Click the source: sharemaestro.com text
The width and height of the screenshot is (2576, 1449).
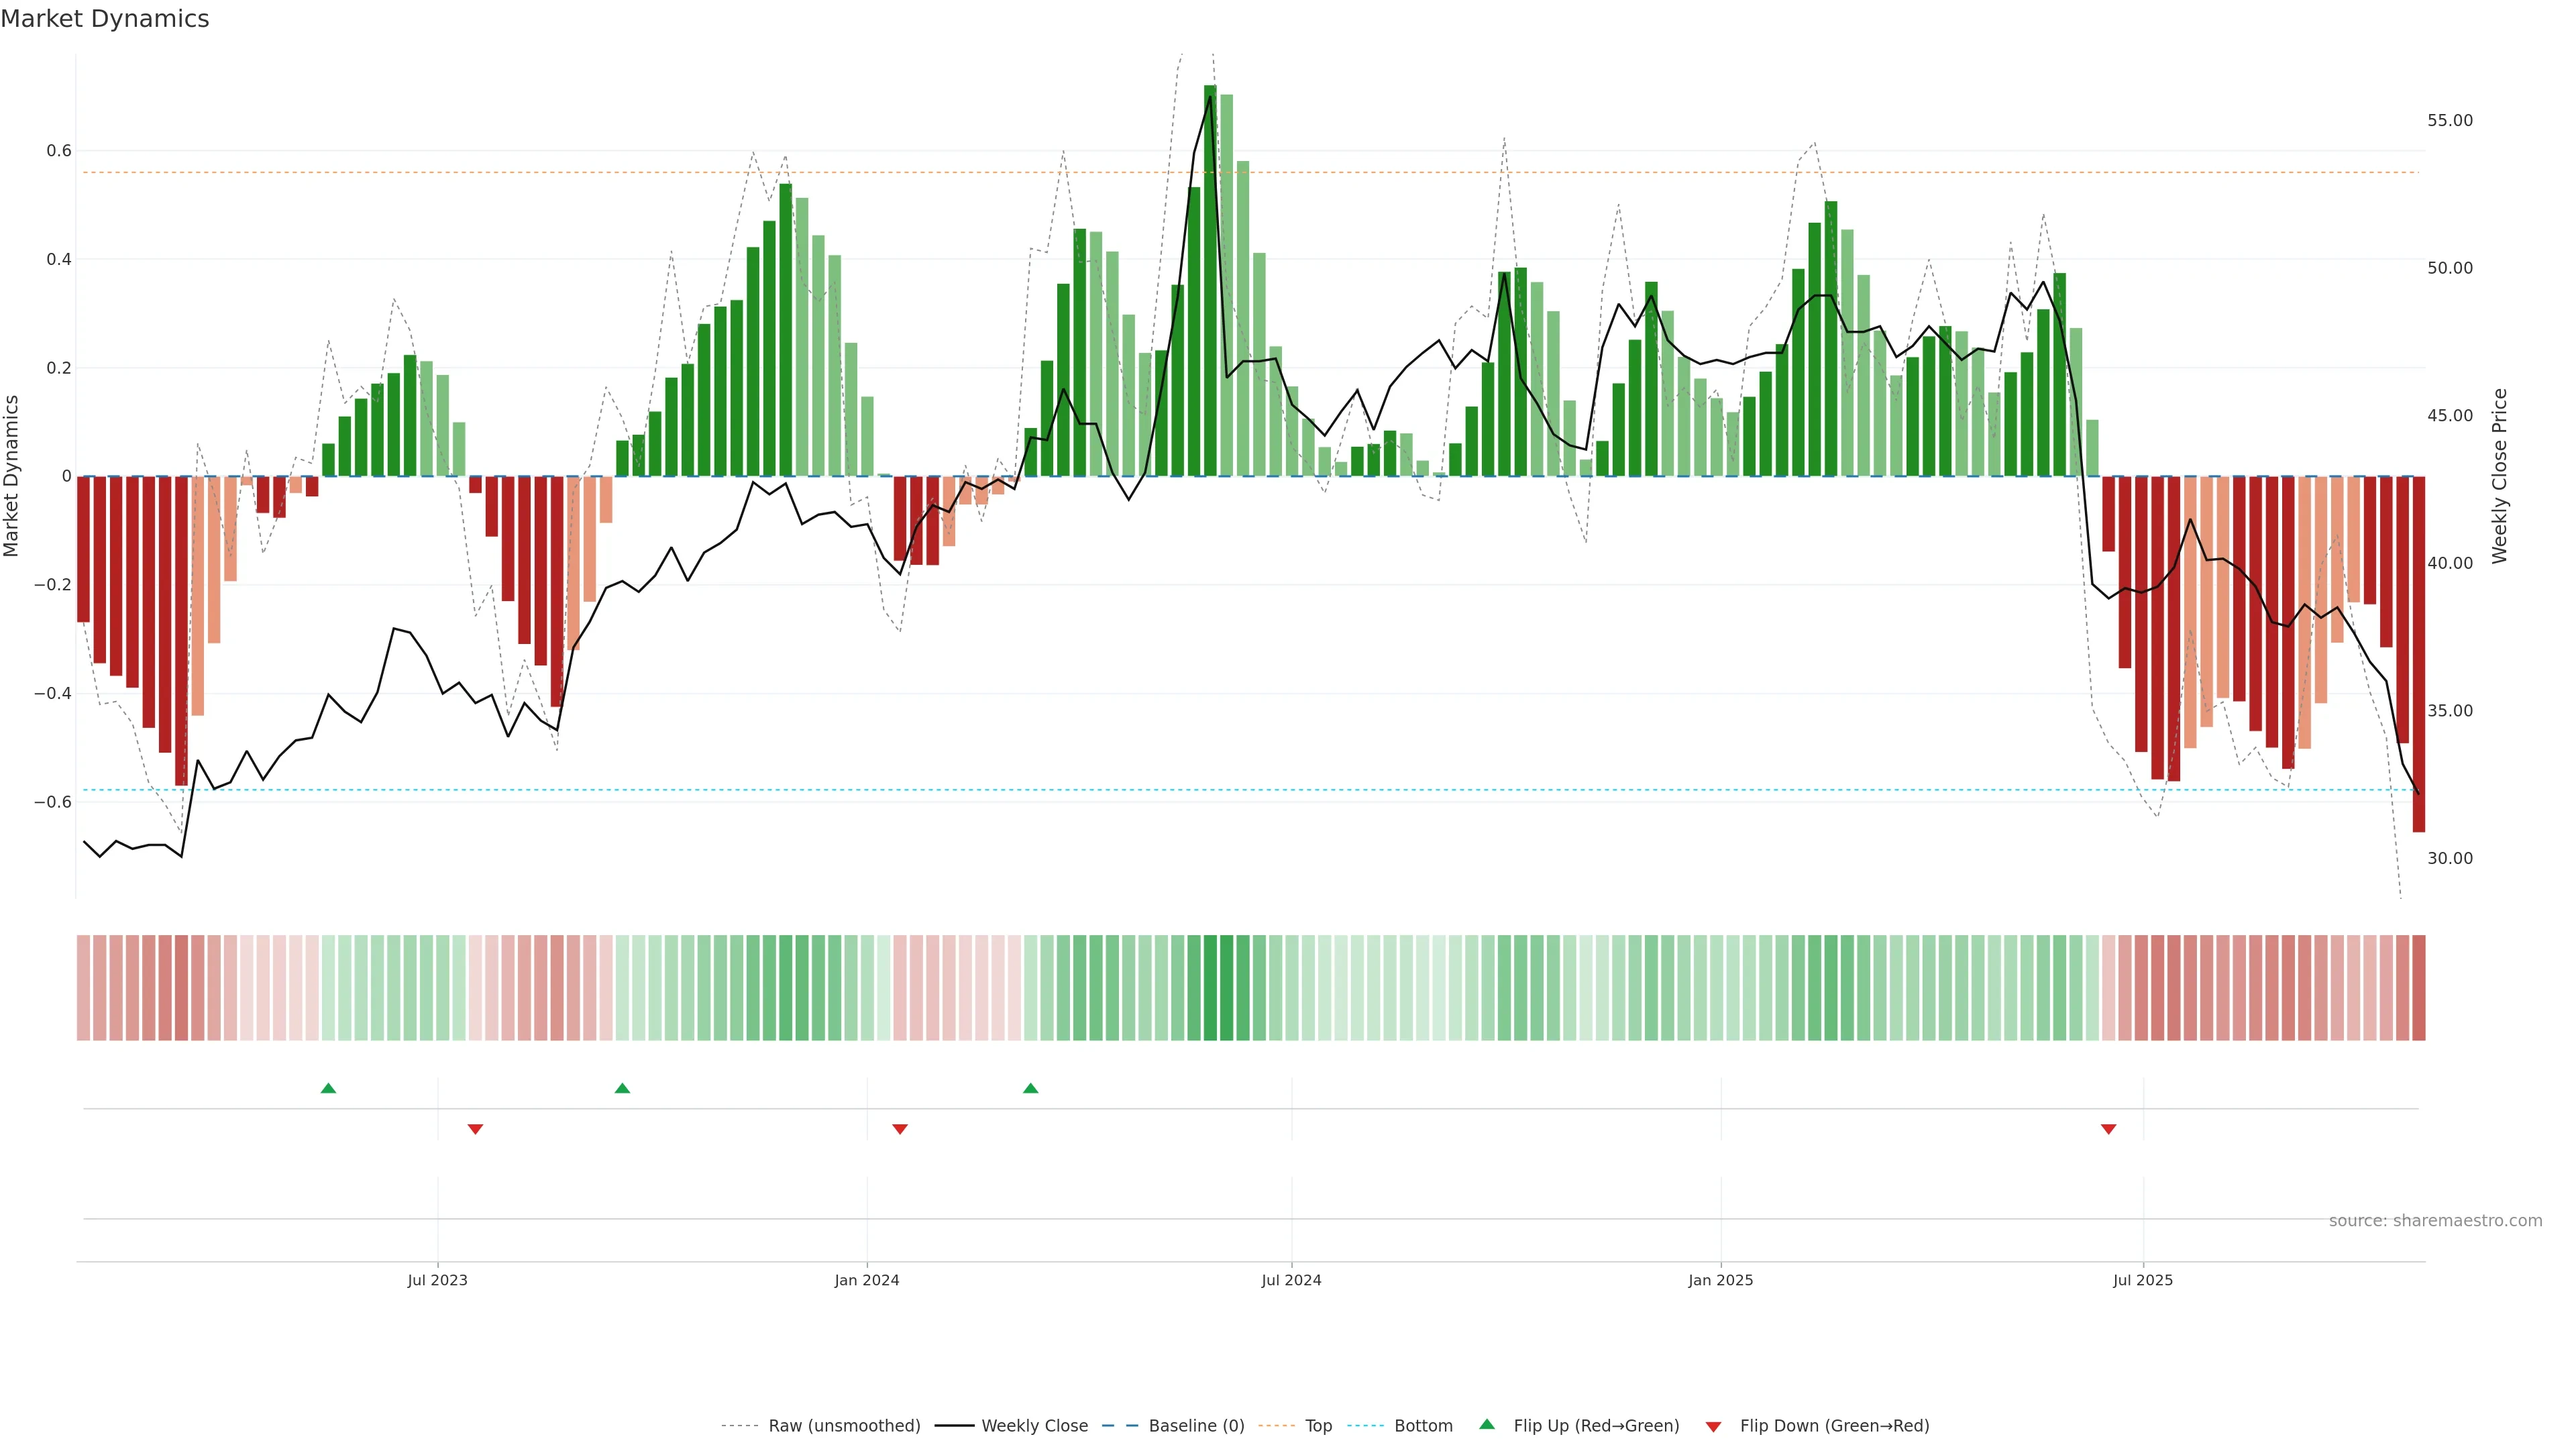(2435, 1220)
